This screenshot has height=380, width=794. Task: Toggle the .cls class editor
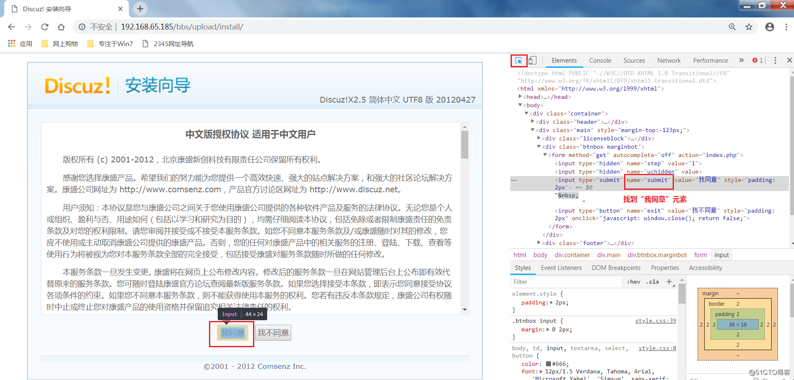652,282
